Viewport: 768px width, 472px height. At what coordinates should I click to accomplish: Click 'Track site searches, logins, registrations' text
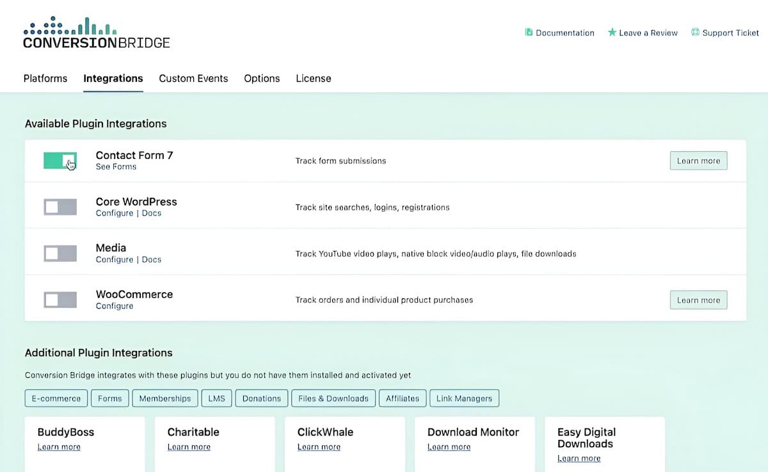[x=372, y=208]
